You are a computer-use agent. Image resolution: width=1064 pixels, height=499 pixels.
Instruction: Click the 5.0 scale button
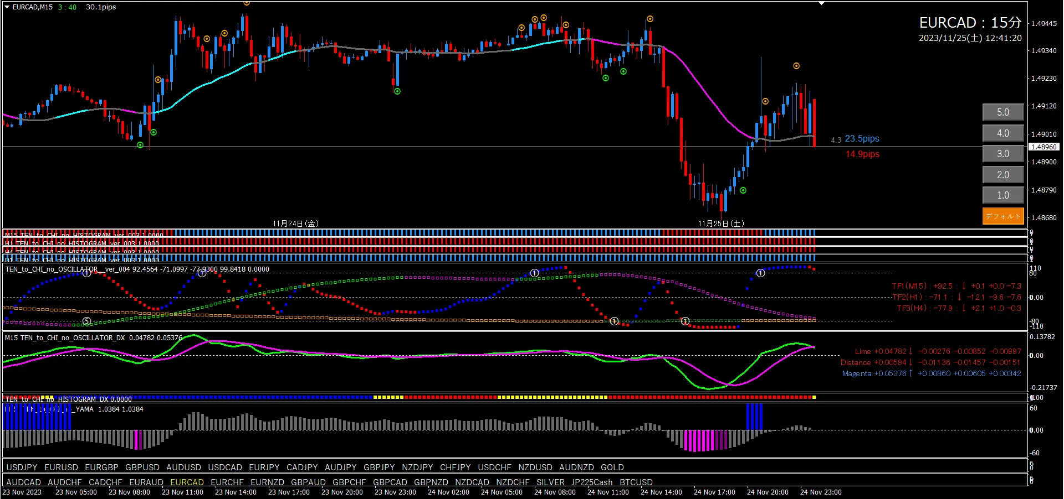point(1003,112)
